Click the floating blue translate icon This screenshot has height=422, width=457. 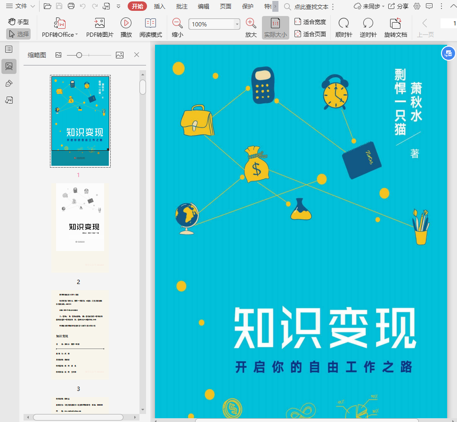[448, 53]
